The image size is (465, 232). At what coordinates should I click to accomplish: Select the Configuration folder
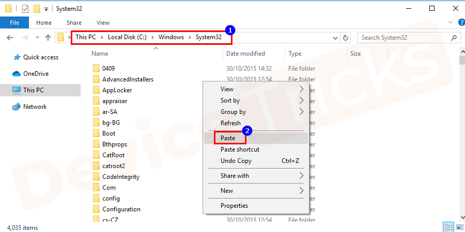[117, 209]
